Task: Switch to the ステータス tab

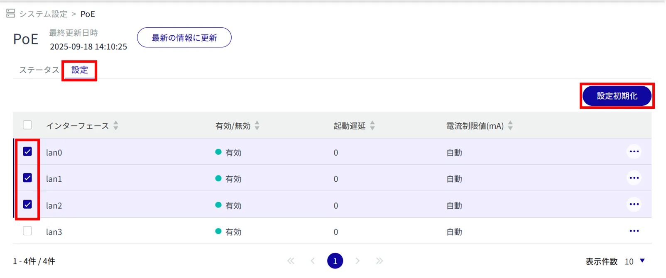Action: pyautogui.click(x=39, y=70)
